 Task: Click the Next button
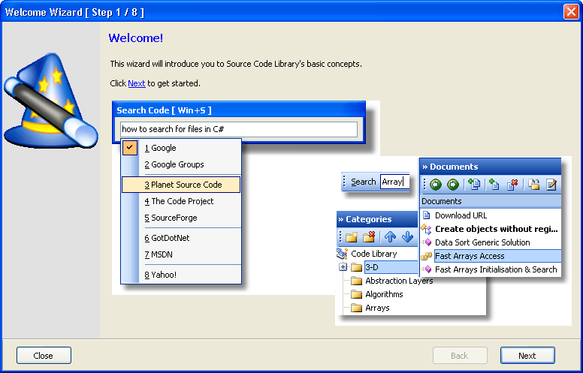point(527,356)
